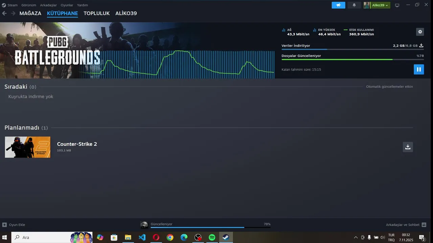Open the Arkadaşlar menu

[x=48, y=5]
